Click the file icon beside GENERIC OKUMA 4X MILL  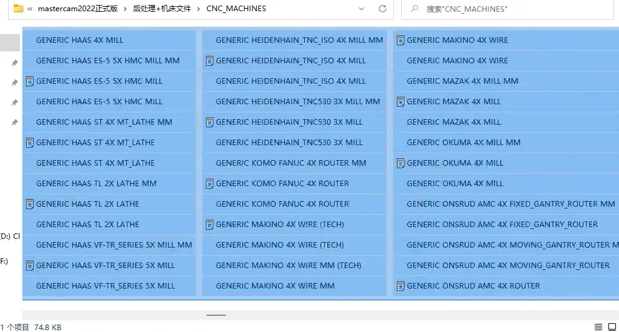click(400, 163)
